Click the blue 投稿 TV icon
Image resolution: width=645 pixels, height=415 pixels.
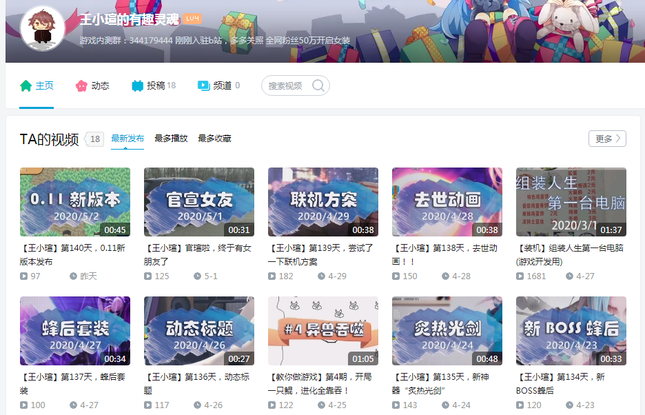pyautogui.click(x=137, y=85)
